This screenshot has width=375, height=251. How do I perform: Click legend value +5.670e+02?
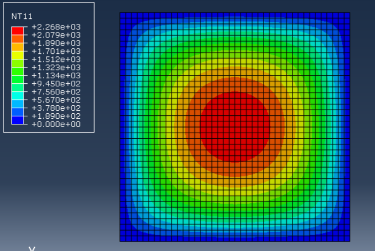(x=56, y=100)
